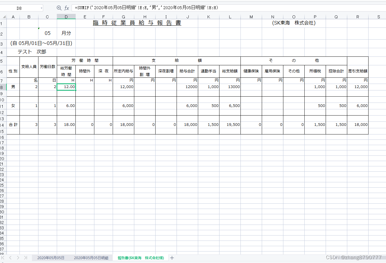Click the 控除合計 header cell
Image resolution: width=386 pixels, height=263 pixels.
[x=336, y=71]
